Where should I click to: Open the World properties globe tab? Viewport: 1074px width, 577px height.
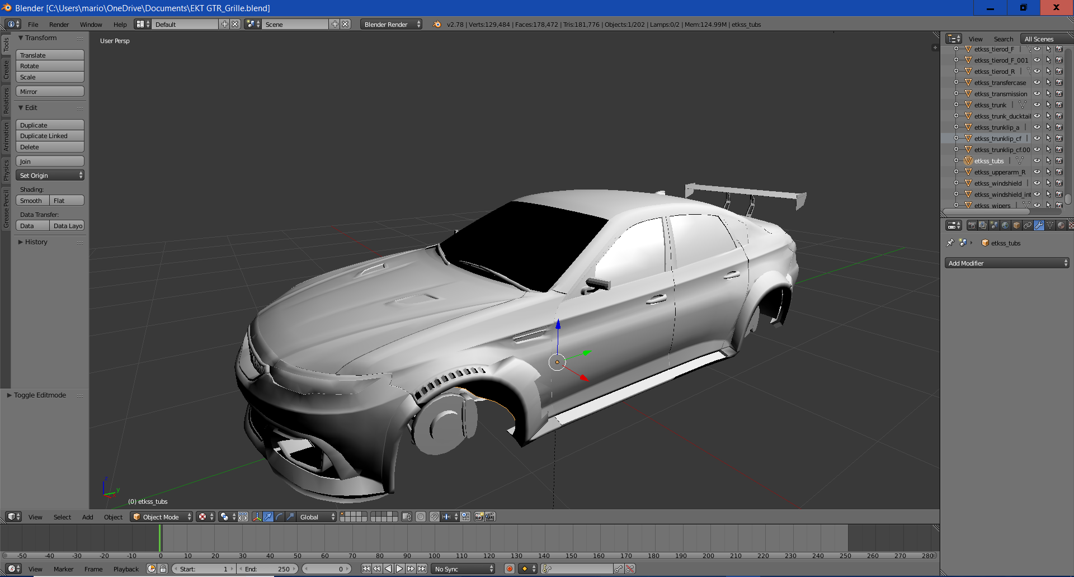coord(1005,225)
